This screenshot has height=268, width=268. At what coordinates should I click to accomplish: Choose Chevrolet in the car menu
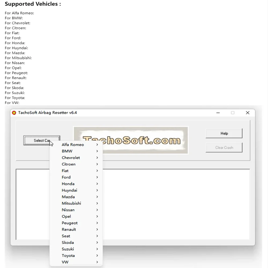click(x=76, y=158)
